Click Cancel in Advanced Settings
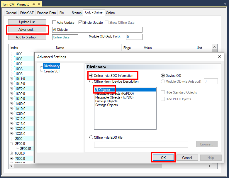 click(187, 158)
